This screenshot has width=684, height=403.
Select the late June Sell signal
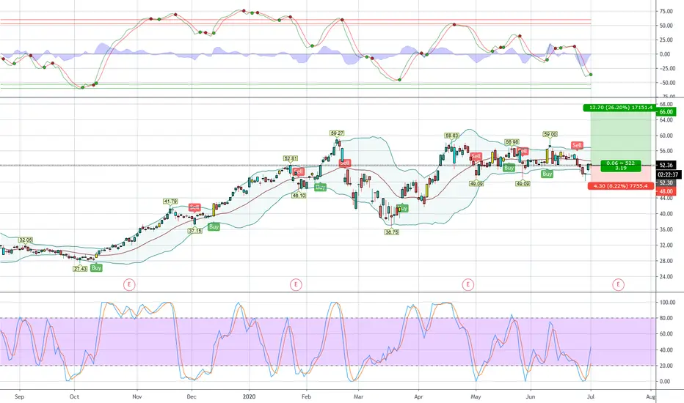pyautogui.click(x=577, y=145)
